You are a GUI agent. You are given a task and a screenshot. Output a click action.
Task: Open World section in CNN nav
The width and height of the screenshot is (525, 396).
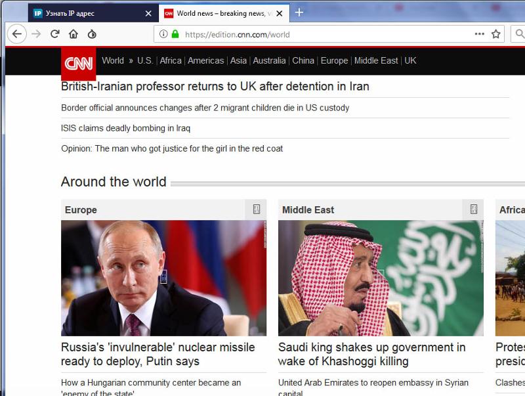[113, 60]
